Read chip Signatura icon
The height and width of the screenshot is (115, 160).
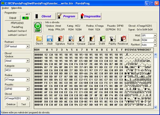[x=60, y=39]
